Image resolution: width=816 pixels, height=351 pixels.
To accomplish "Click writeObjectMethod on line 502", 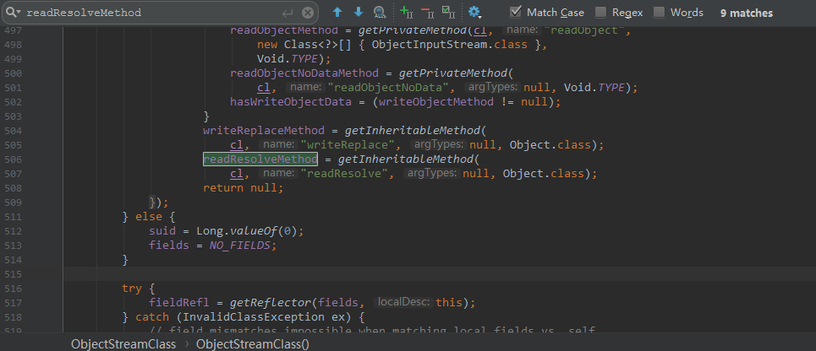I will pos(436,102).
